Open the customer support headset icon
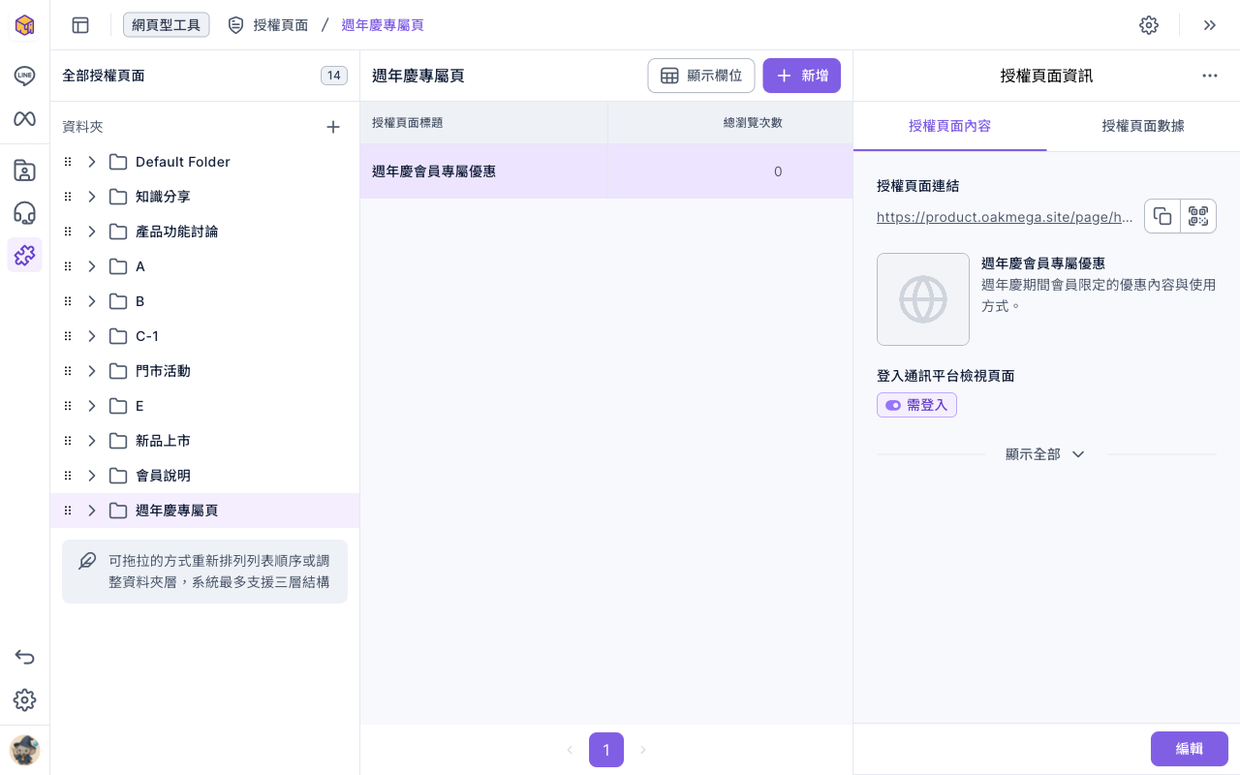Screen dimensions: 1240x775 [24, 213]
